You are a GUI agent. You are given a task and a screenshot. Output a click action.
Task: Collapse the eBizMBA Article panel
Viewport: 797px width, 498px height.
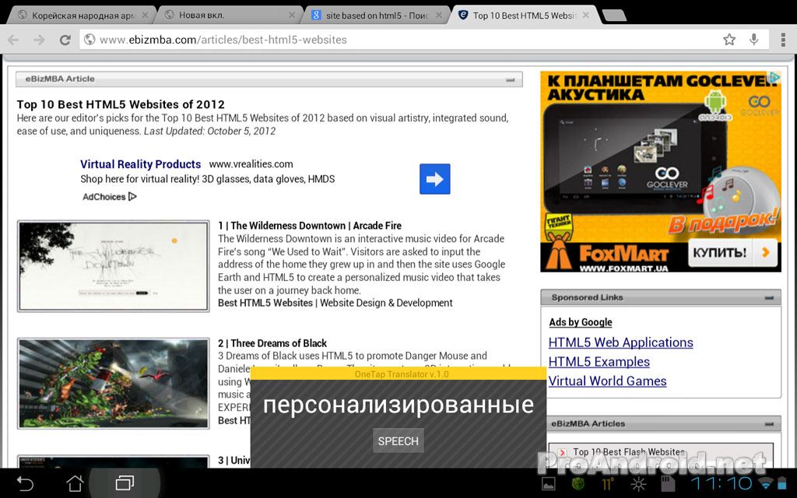pos(511,79)
